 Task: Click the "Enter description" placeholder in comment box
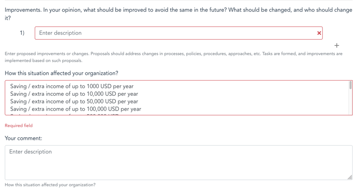click(x=30, y=152)
